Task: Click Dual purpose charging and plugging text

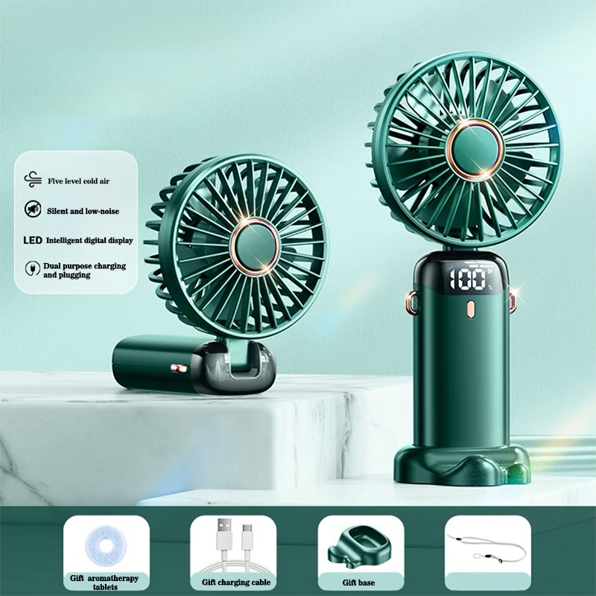Action: [84, 270]
